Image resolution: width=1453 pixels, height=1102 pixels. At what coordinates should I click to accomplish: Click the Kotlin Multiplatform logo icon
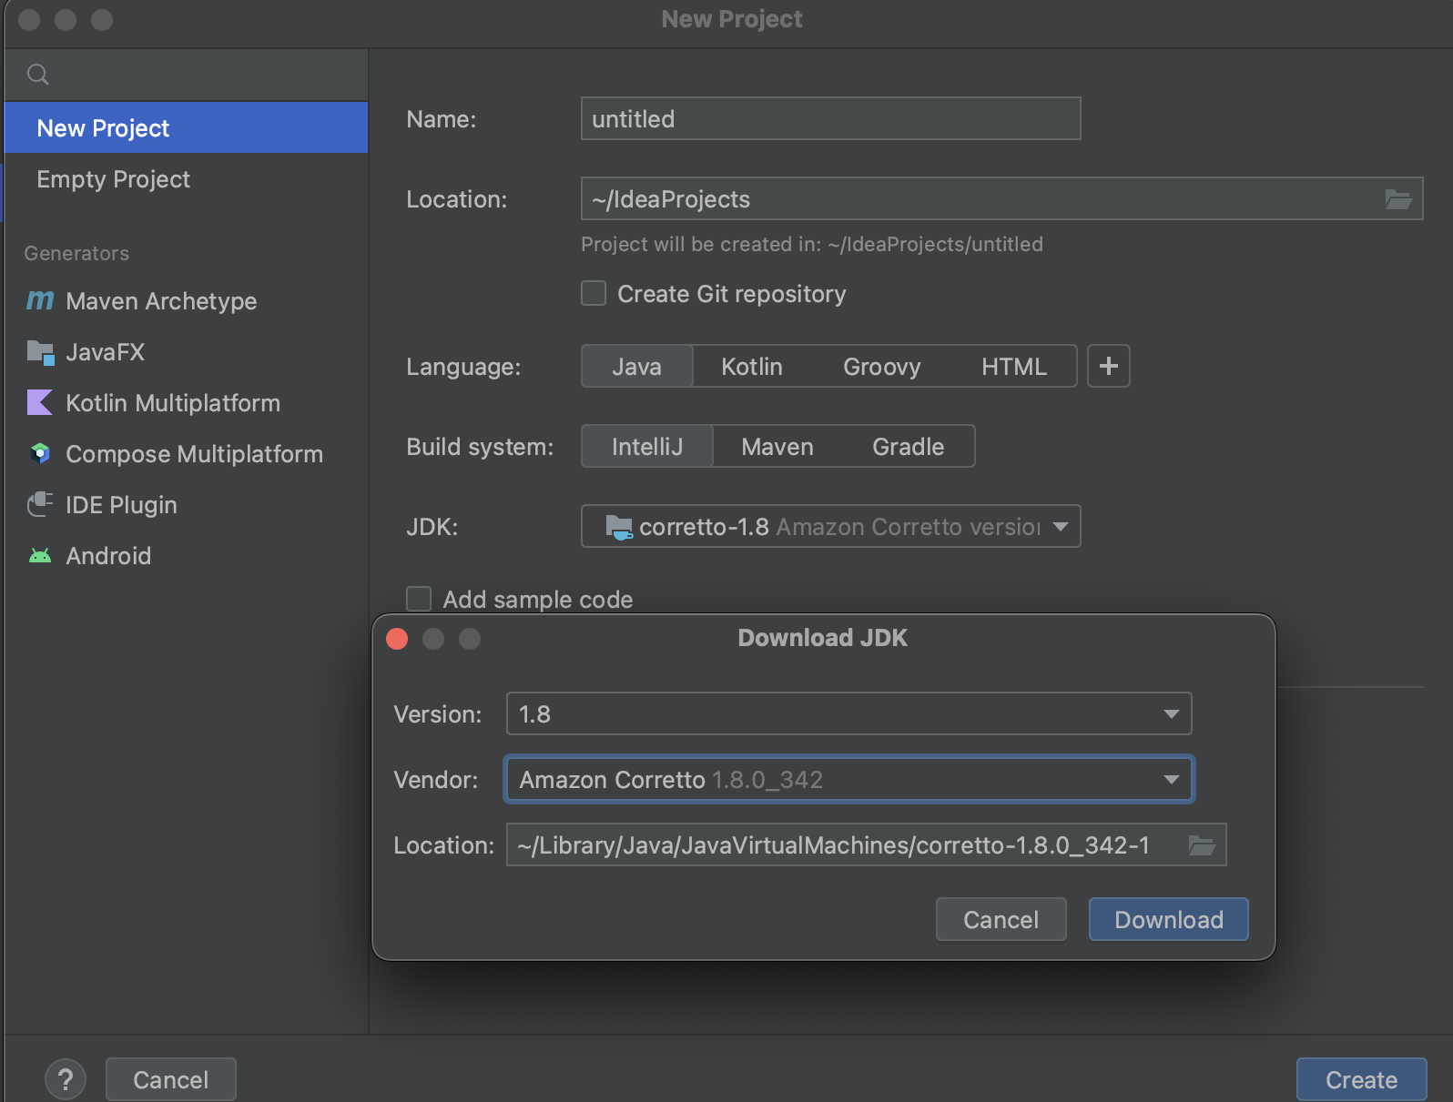(x=40, y=402)
